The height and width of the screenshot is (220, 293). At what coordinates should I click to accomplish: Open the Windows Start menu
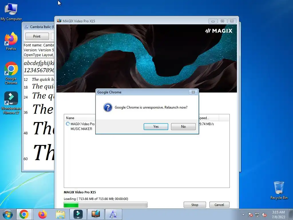tap(8, 214)
